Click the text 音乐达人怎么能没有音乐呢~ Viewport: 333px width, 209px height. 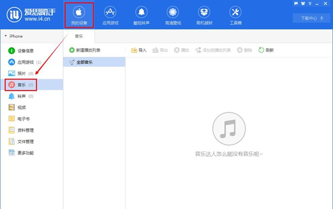[x=229, y=154]
